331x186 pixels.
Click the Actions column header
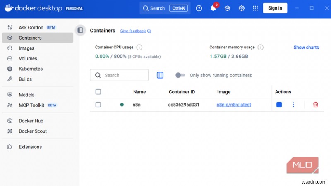(283, 92)
